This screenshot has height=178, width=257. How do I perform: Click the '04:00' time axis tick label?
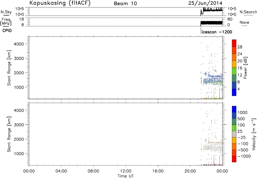tap(61, 171)
